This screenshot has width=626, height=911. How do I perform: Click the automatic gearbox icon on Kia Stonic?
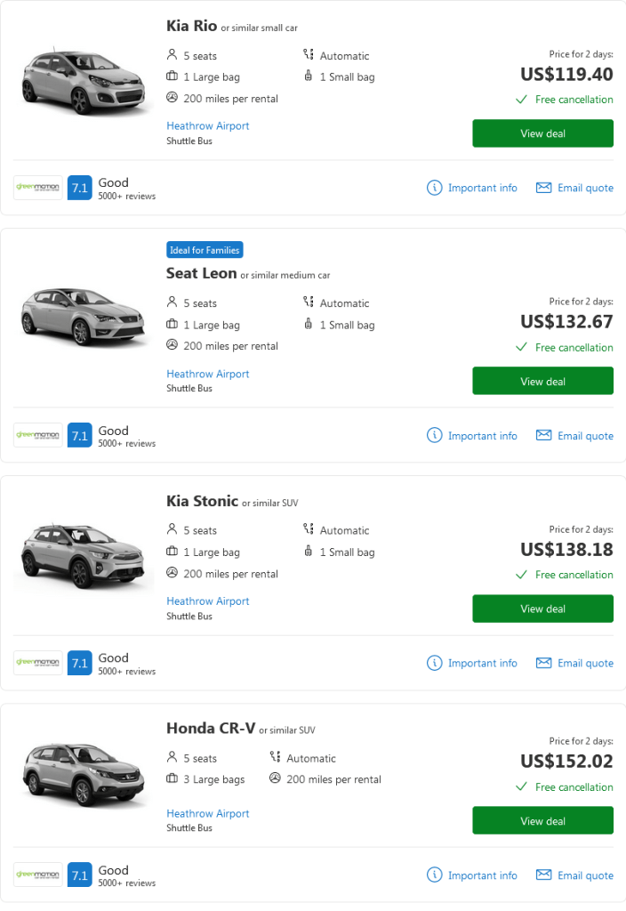[x=307, y=529]
